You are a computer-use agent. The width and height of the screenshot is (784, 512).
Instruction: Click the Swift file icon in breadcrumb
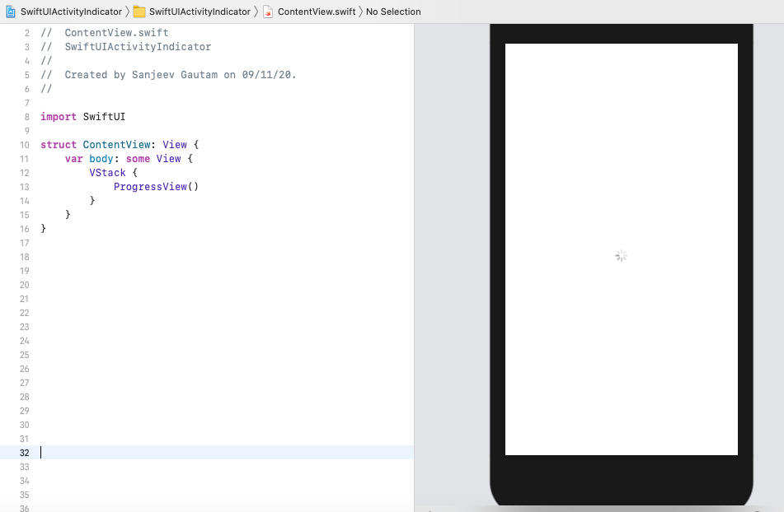point(268,12)
